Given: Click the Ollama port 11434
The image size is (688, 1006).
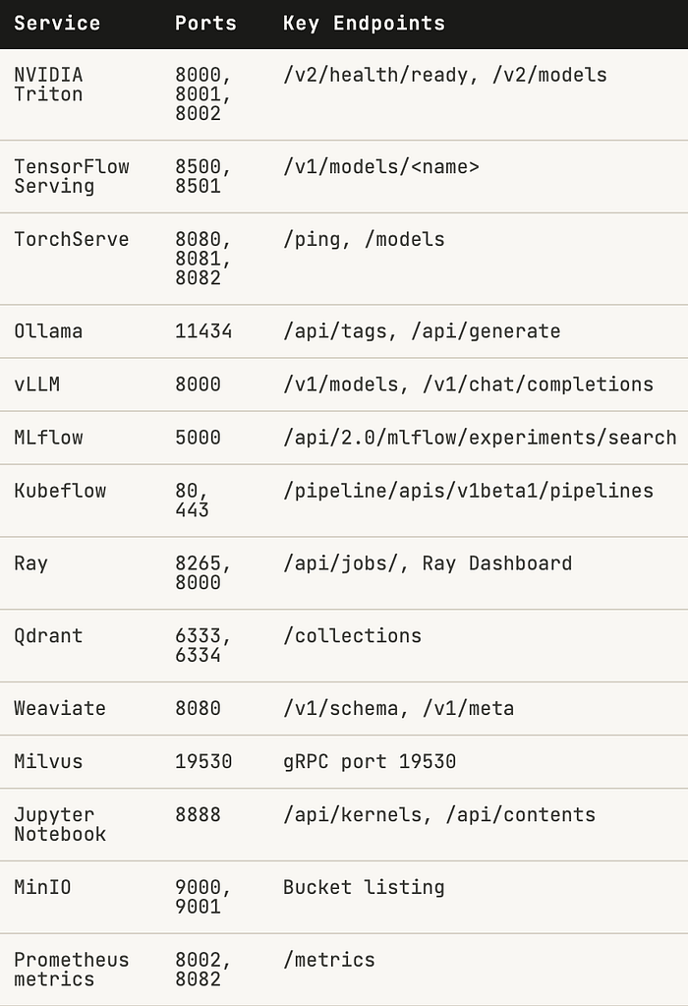Looking at the screenshot, I should (203, 331).
